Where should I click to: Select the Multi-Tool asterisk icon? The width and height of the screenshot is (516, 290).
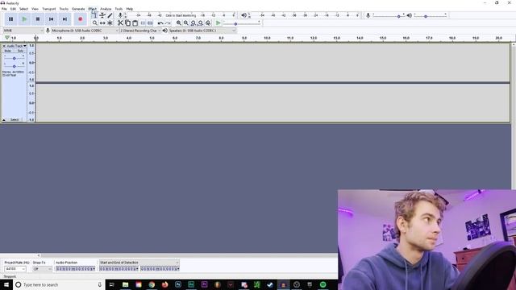tap(110, 23)
